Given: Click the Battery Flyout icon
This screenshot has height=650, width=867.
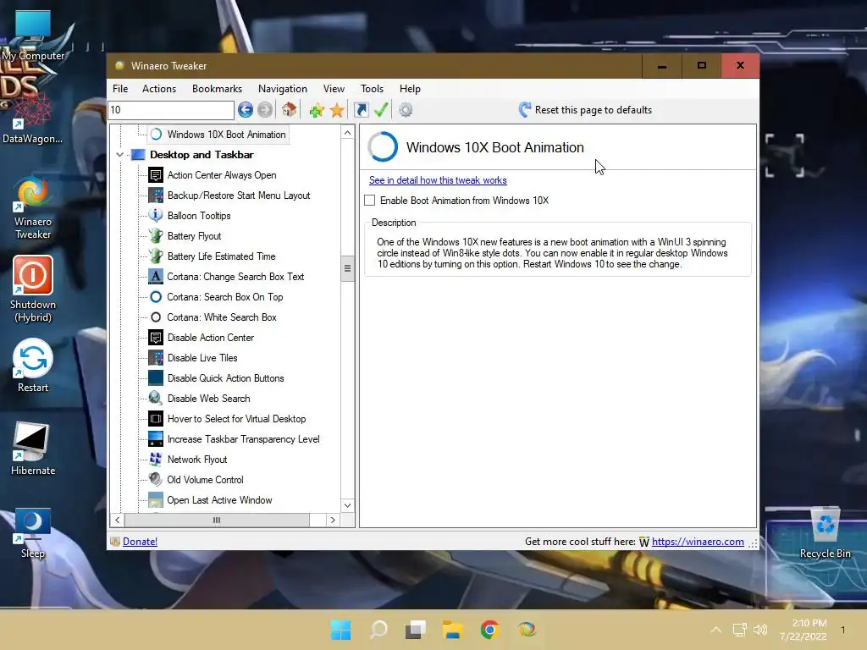Looking at the screenshot, I should pos(156,236).
